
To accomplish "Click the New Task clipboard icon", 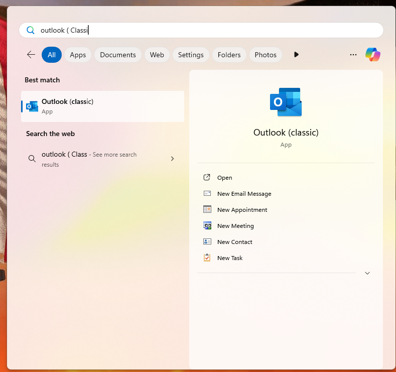I will point(207,258).
